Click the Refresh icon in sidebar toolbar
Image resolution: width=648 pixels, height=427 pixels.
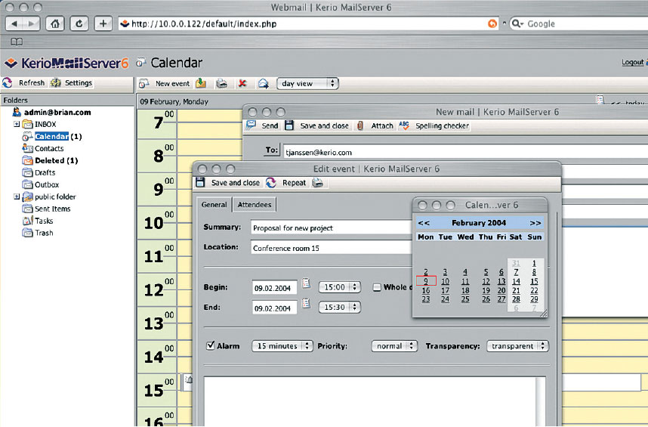point(8,83)
